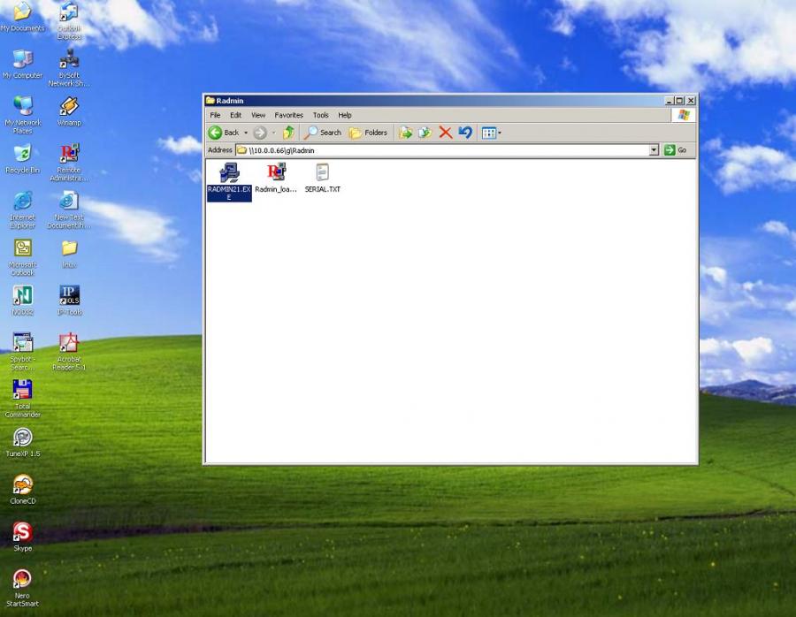Maximize the Radmin window
Viewport: 796px width, 617px height.
pos(680,101)
